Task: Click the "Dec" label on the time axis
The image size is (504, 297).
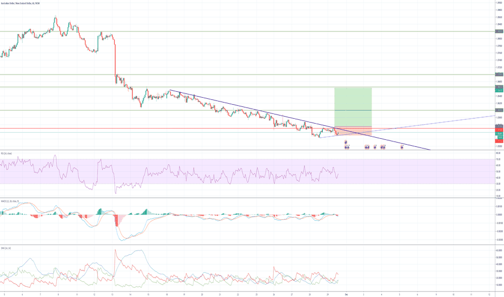Action: (x=347, y=293)
